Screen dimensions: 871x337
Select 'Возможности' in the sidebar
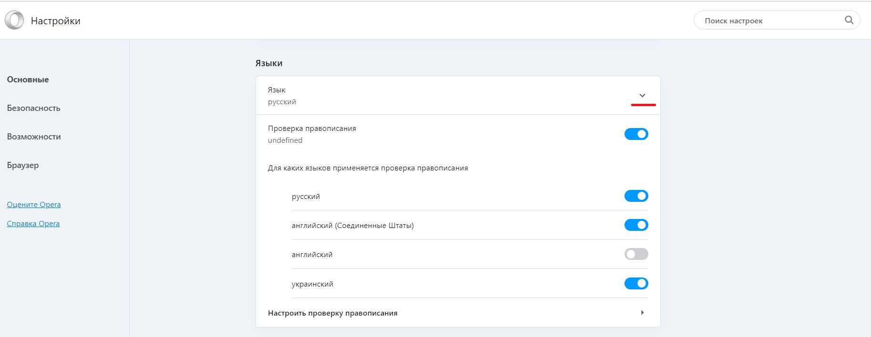tap(34, 137)
